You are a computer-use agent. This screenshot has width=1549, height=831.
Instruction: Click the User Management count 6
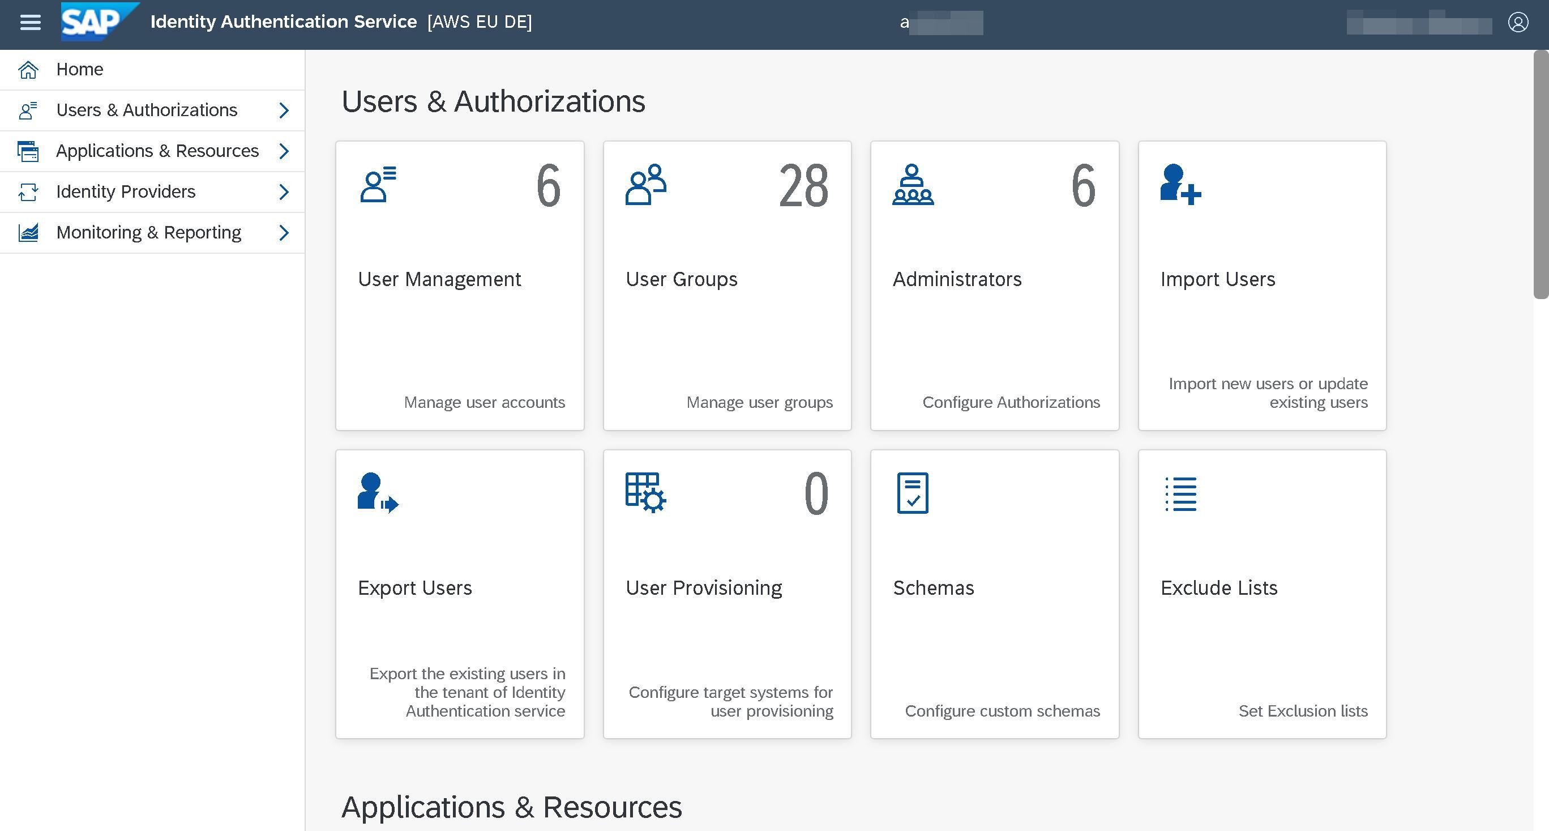pos(549,186)
